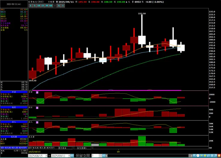Image resolution: width=221 pixels, height=158 pixels.
Task: Open the 投信 panel purple grid settings icon
Action: tap(37, 108)
